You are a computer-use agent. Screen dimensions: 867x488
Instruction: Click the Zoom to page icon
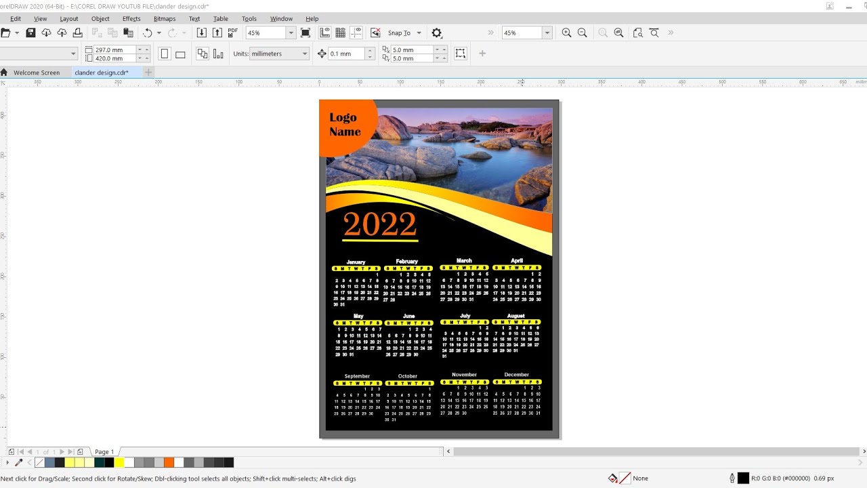point(637,33)
